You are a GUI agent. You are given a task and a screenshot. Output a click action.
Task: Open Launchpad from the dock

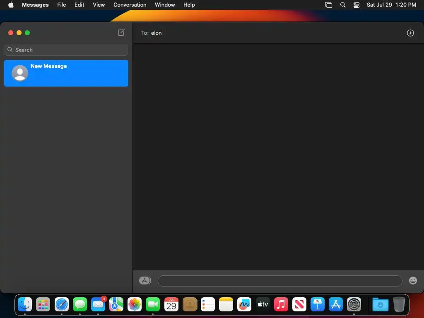pyautogui.click(x=43, y=304)
